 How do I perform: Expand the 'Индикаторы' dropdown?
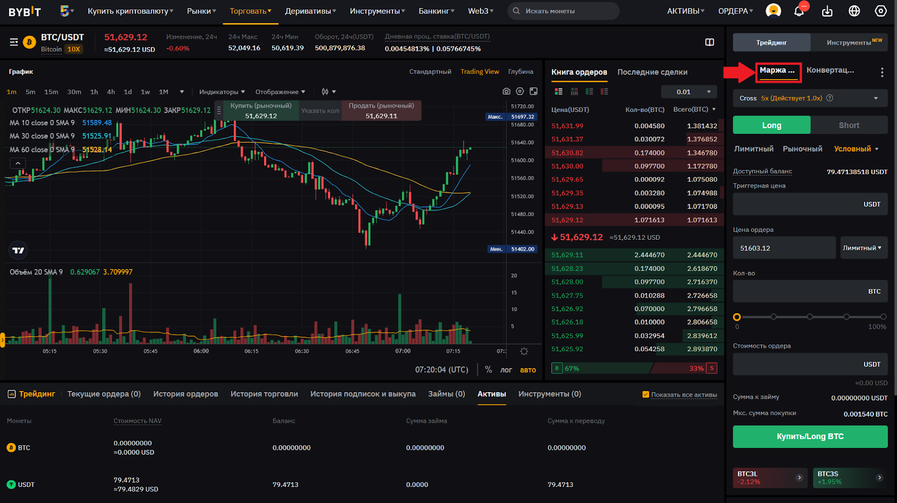[x=222, y=92]
